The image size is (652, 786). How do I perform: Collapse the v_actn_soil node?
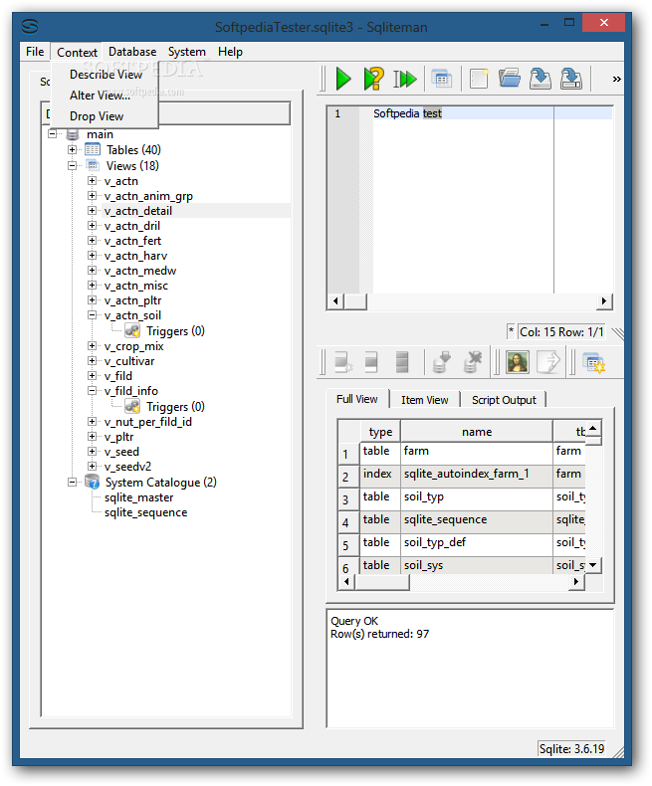coord(92,314)
